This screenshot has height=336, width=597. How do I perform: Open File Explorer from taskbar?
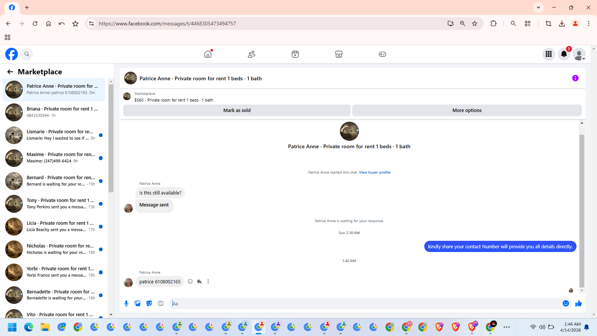(x=45, y=327)
